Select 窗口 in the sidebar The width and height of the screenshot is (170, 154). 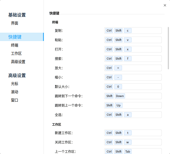point(15,100)
